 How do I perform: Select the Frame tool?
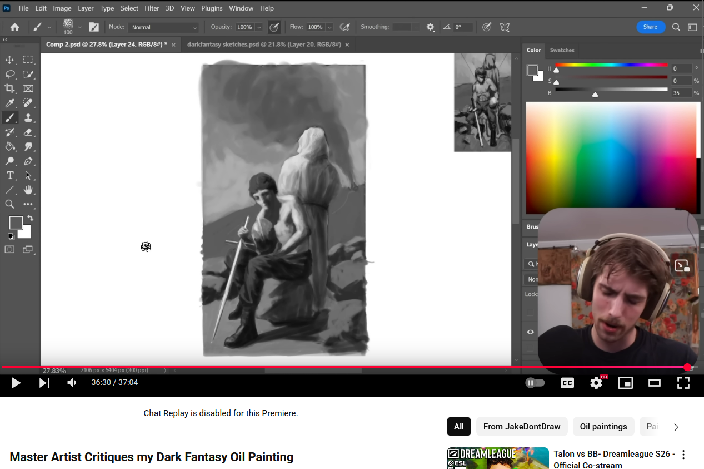(x=28, y=88)
